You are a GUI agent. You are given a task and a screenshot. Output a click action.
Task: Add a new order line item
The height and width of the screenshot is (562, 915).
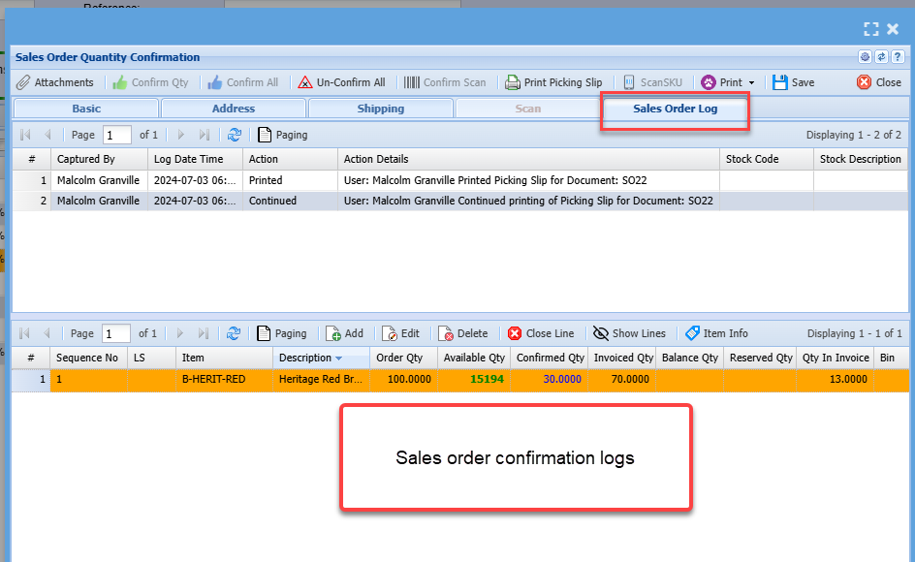pyautogui.click(x=344, y=333)
